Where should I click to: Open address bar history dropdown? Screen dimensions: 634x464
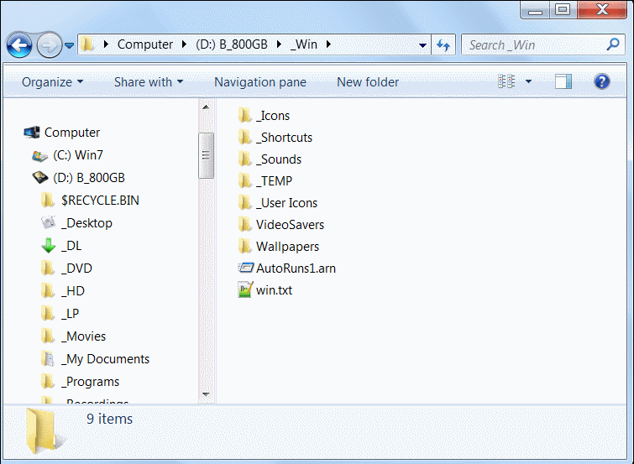click(x=422, y=44)
